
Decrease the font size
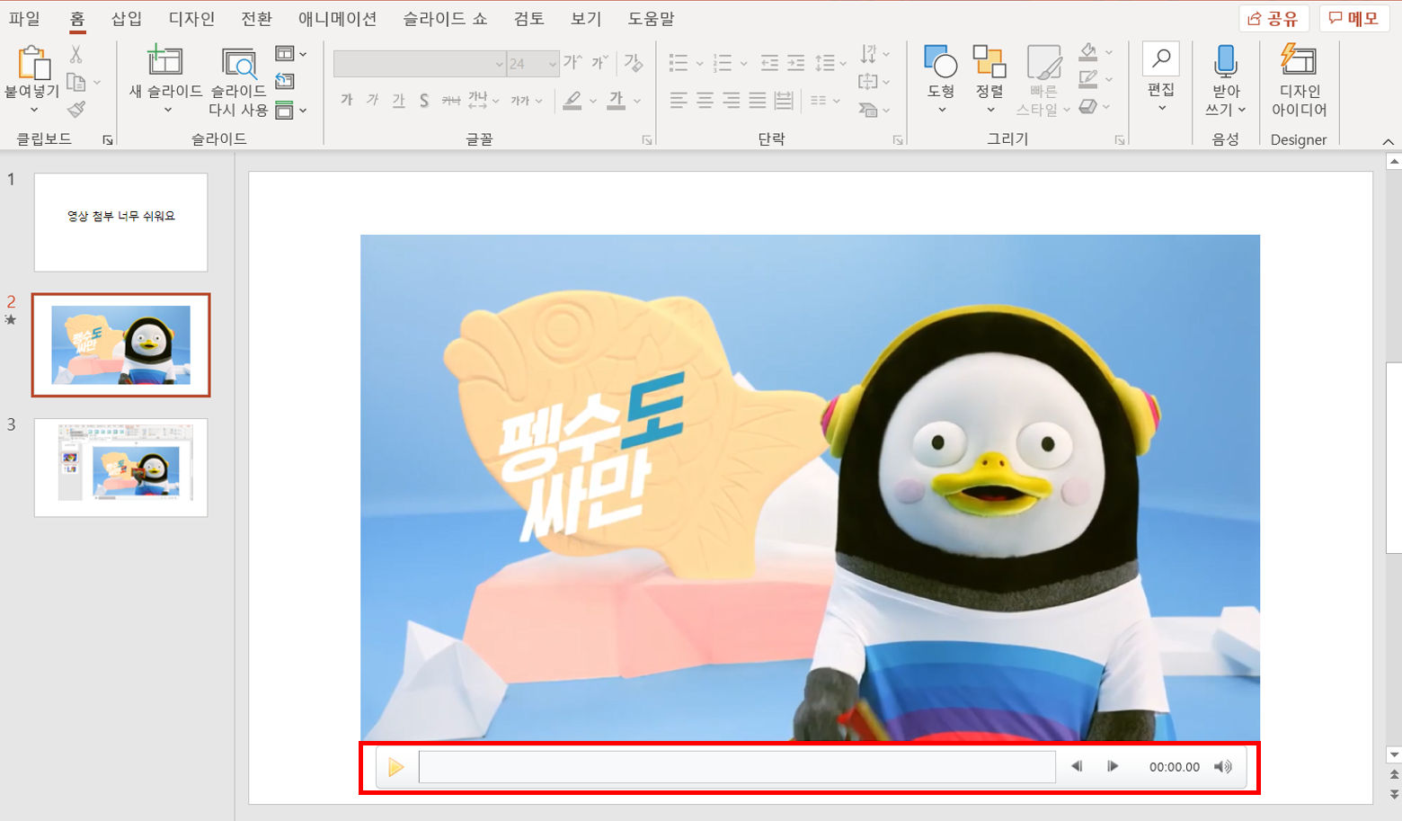click(x=599, y=63)
